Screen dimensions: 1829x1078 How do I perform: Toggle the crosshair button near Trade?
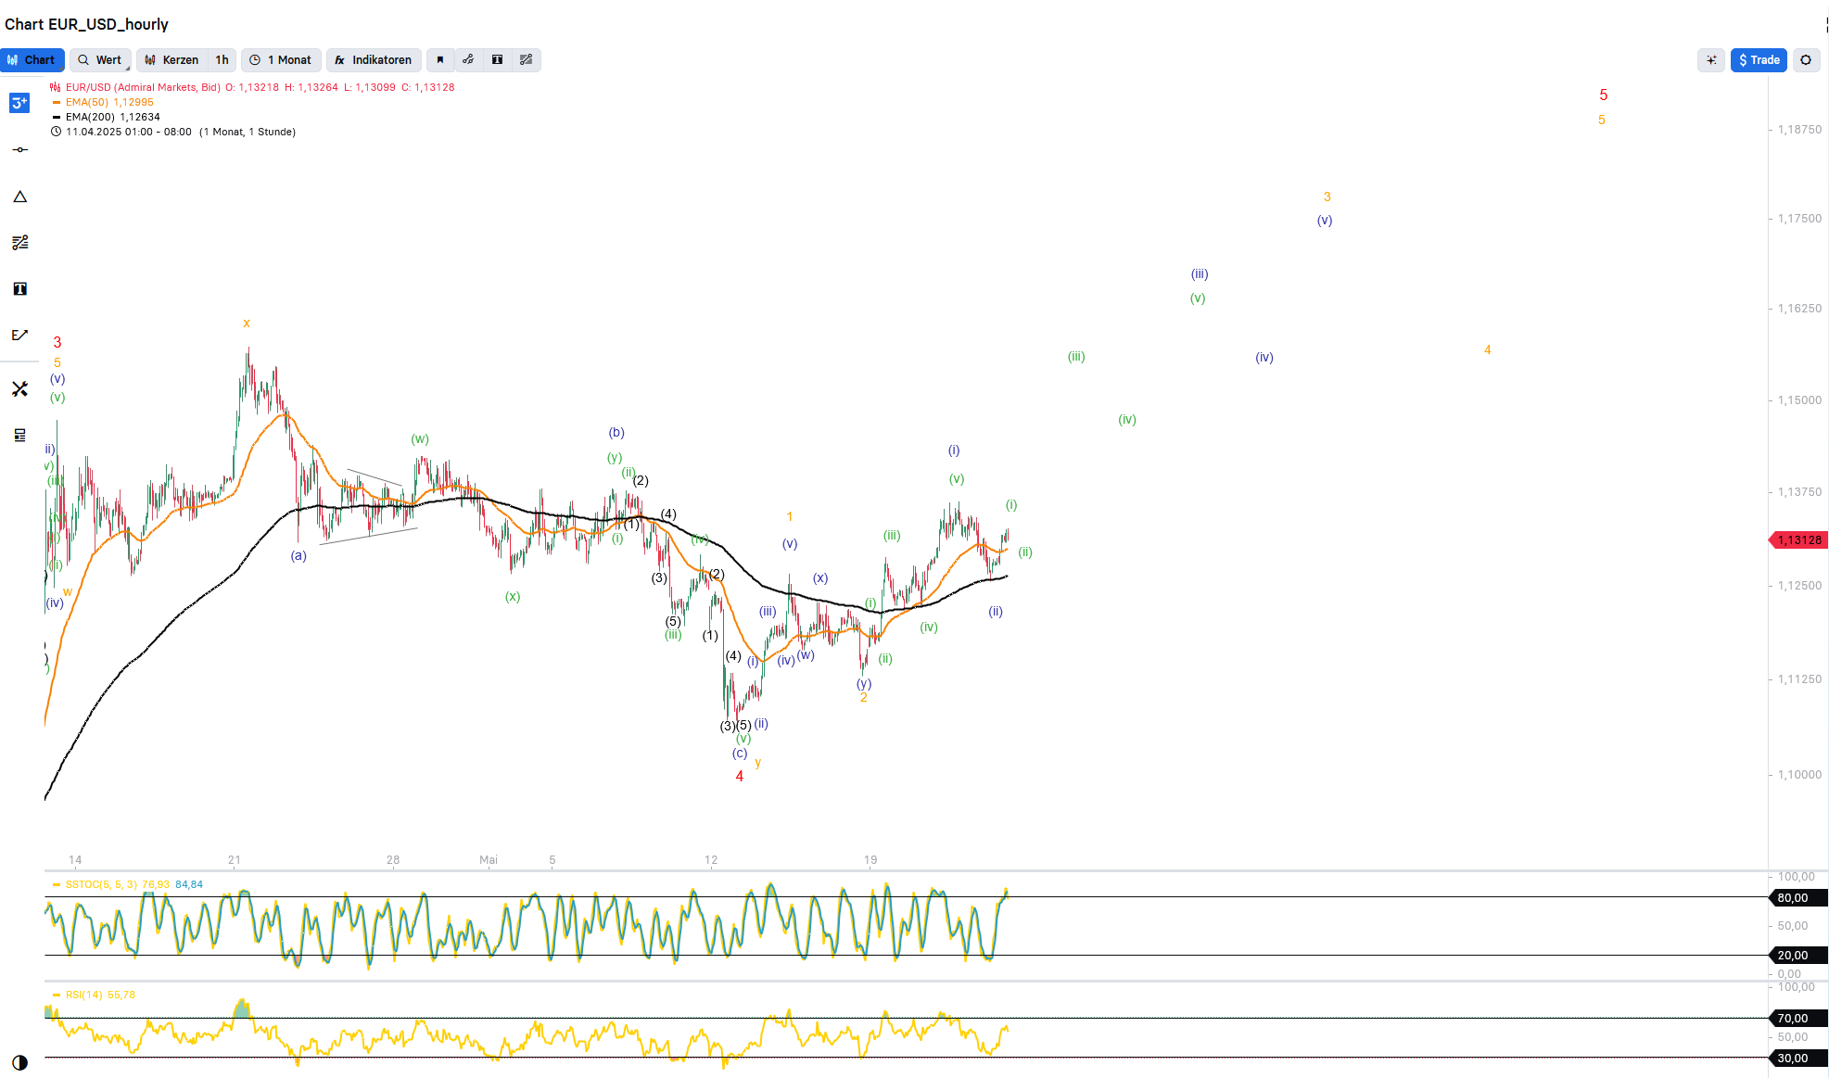[1710, 60]
